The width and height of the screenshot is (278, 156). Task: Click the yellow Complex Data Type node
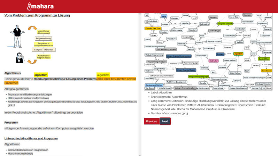point(153,28)
